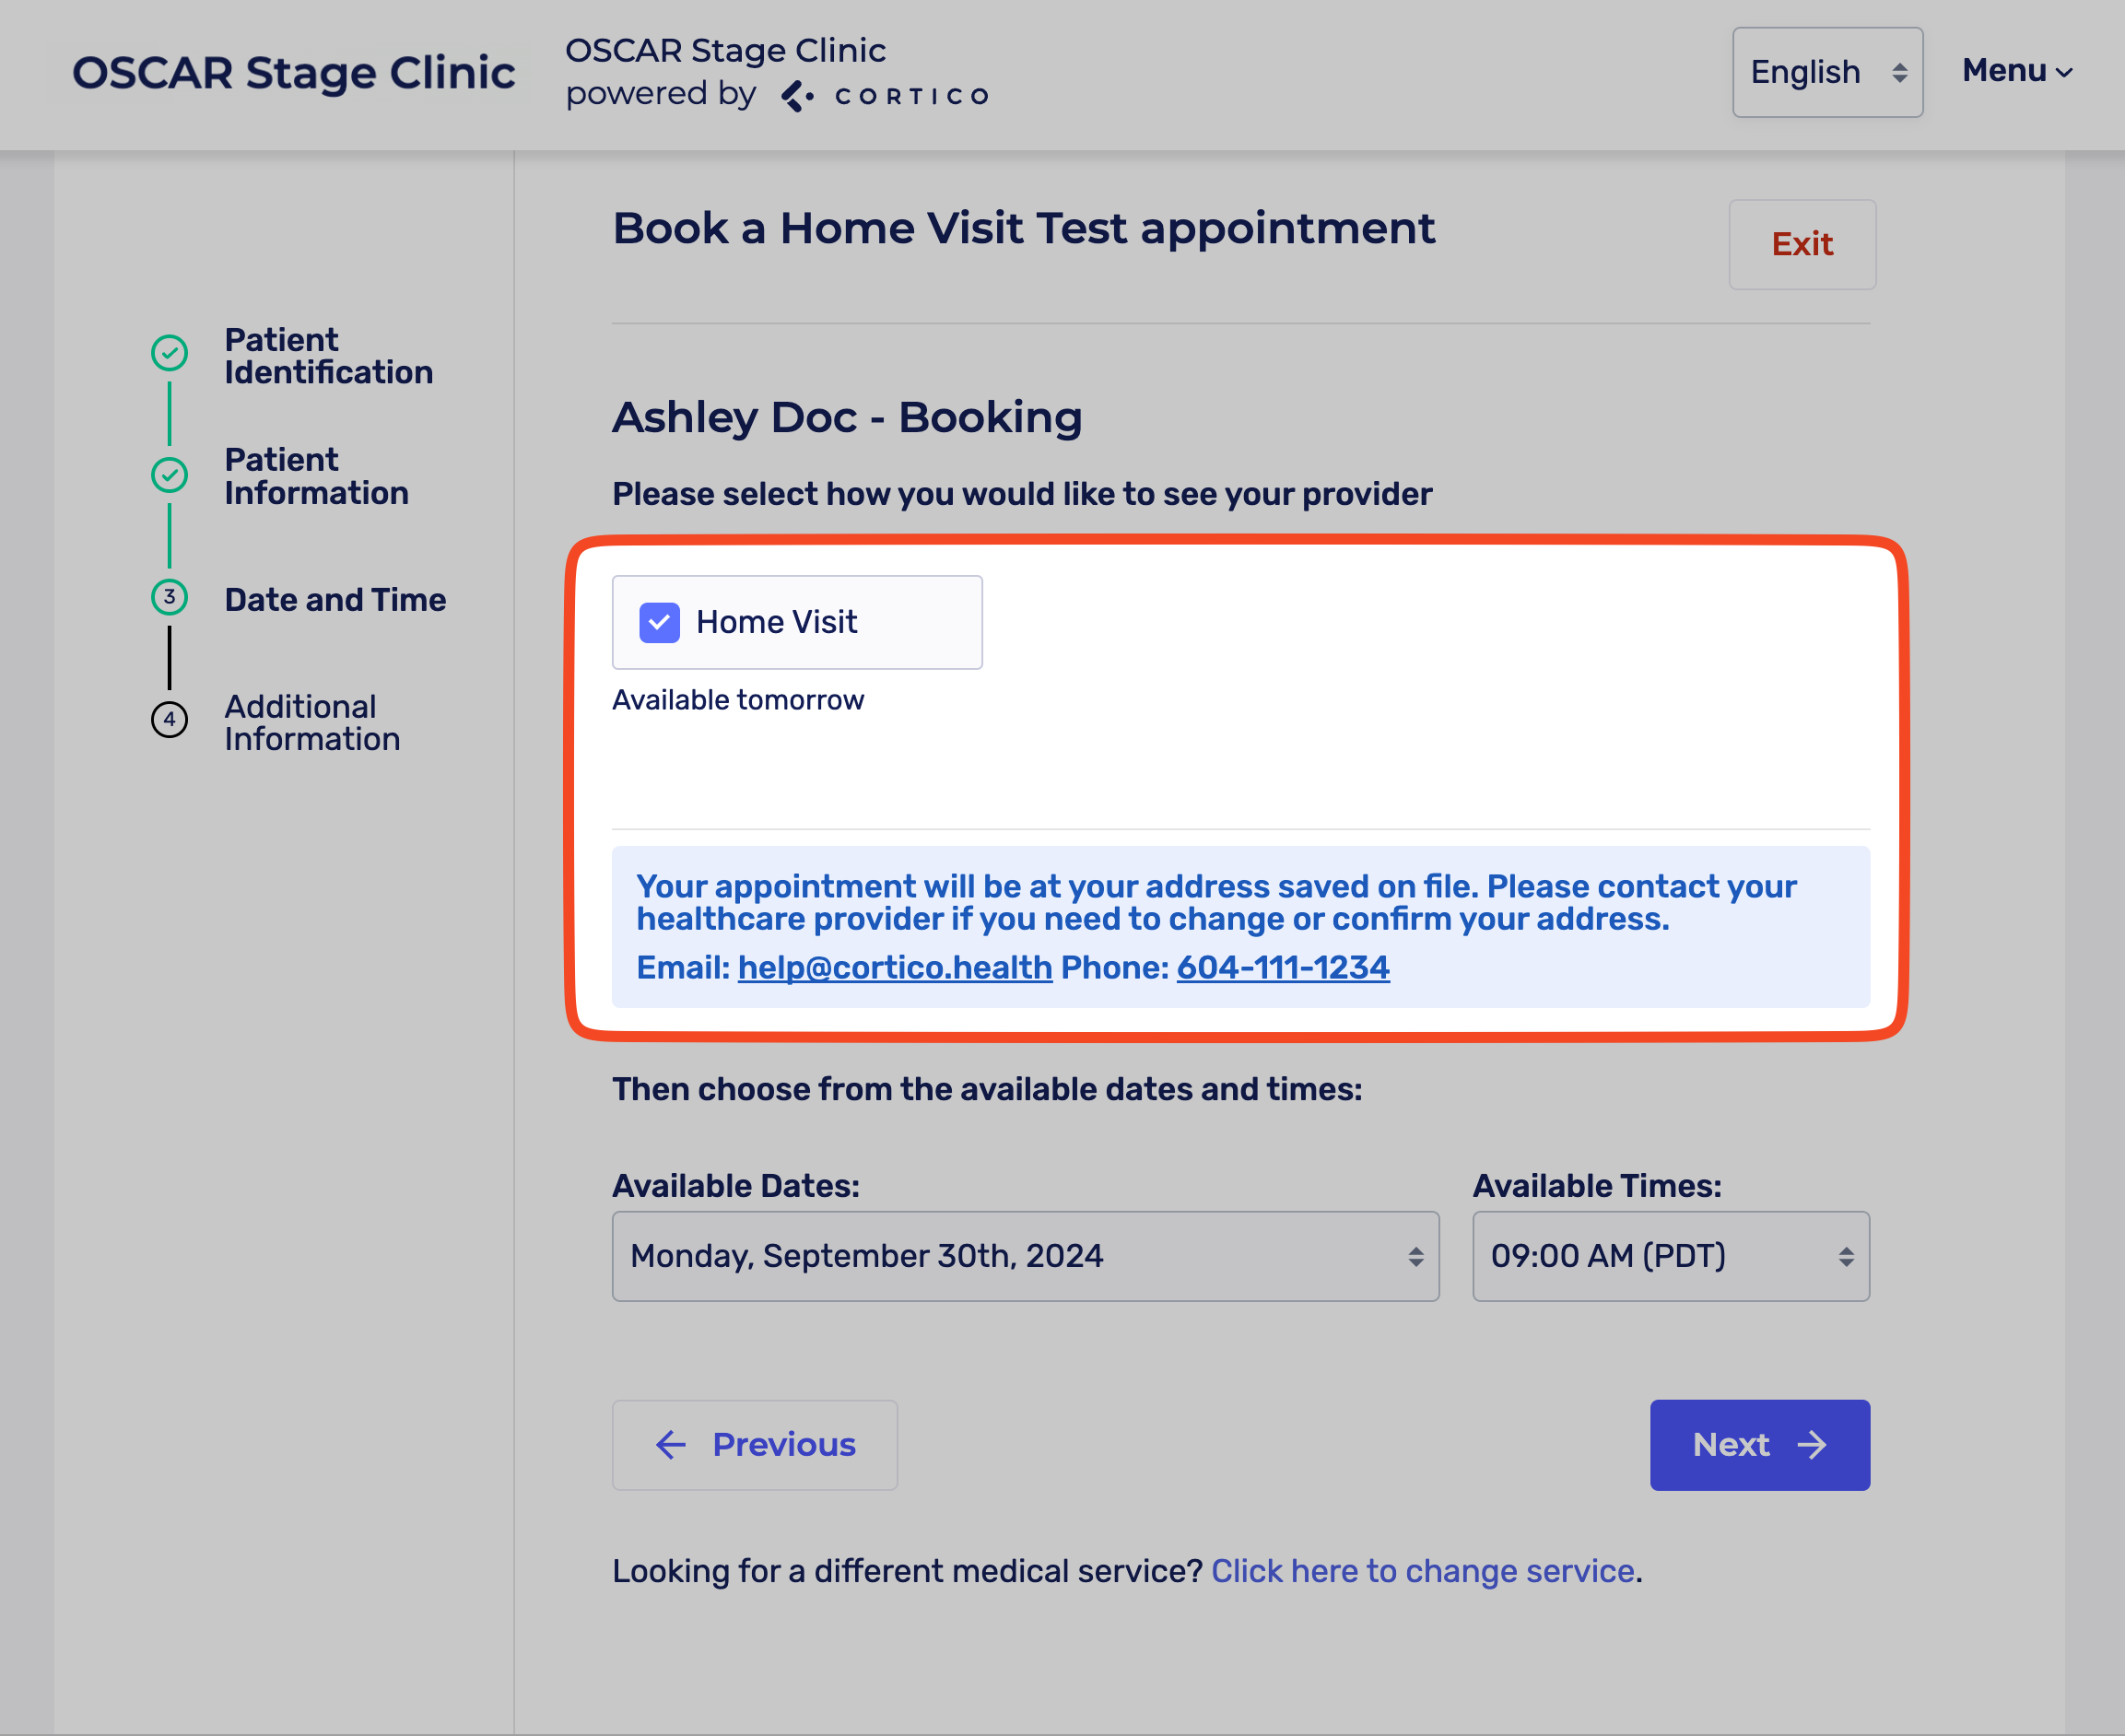Click the Cortico logo icon in header

click(797, 96)
